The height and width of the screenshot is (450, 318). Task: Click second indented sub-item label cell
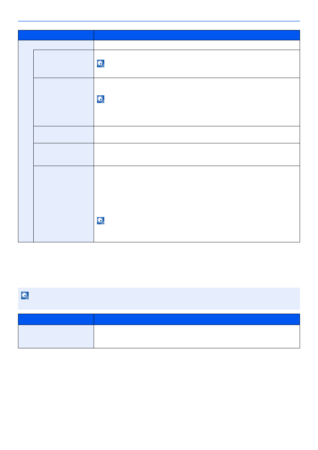[x=64, y=102]
